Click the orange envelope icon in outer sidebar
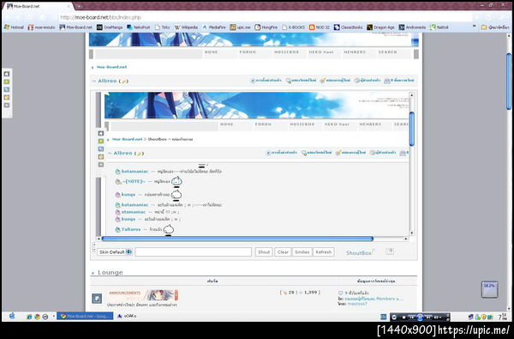The width and height of the screenshot is (514, 339). [x=7, y=98]
